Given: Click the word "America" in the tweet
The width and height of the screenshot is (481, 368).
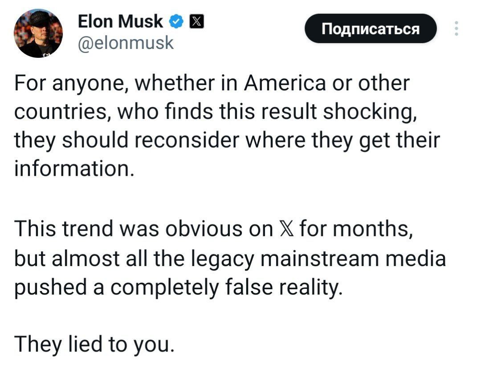Looking at the screenshot, I should pos(285,83).
